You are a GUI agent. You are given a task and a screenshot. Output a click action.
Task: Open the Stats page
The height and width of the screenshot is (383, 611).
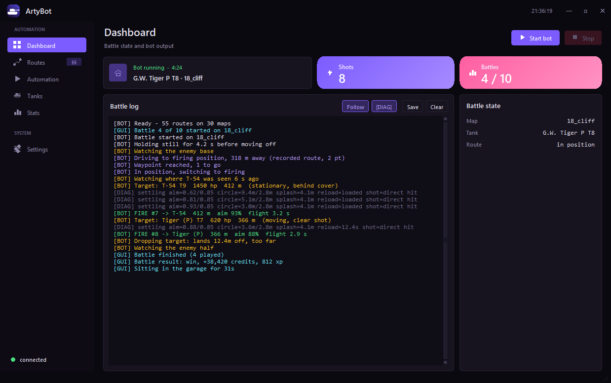tap(47, 113)
